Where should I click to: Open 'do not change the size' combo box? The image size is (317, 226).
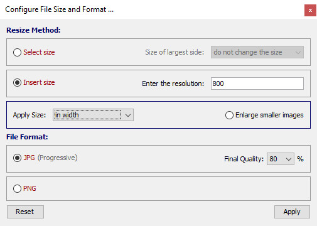[x=257, y=52]
